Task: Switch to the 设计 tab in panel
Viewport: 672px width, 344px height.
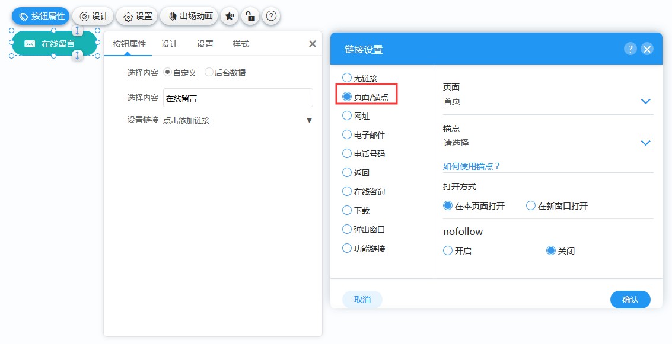Action: coord(169,44)
